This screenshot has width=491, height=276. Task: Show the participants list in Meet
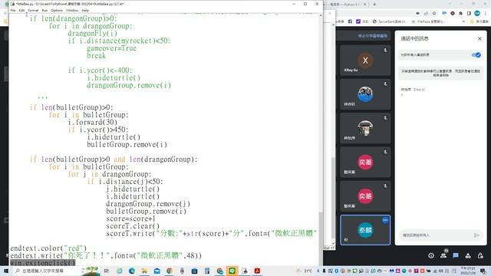click(443, 255)
